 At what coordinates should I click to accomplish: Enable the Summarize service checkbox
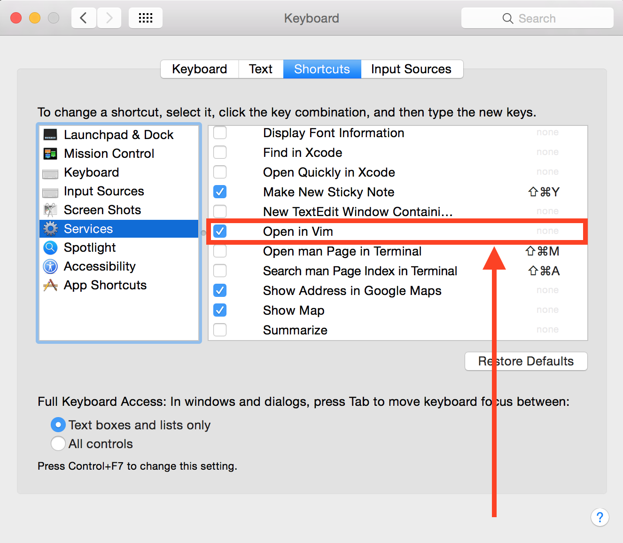220,330
